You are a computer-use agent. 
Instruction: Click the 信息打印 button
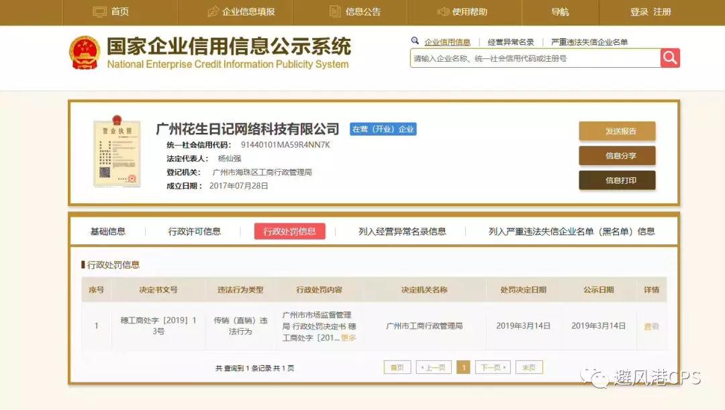pos(618,181)
